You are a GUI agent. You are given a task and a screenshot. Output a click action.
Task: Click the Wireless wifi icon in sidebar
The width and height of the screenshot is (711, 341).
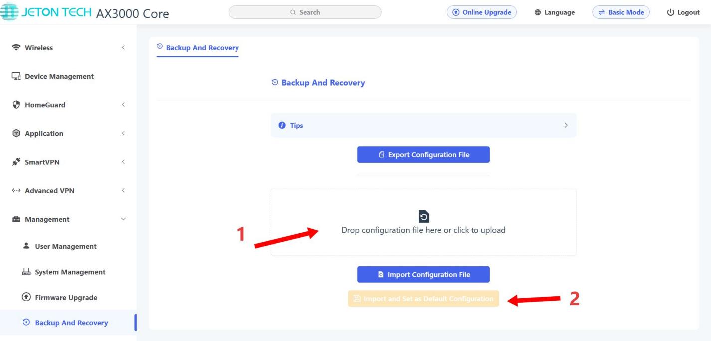point(15,48)
